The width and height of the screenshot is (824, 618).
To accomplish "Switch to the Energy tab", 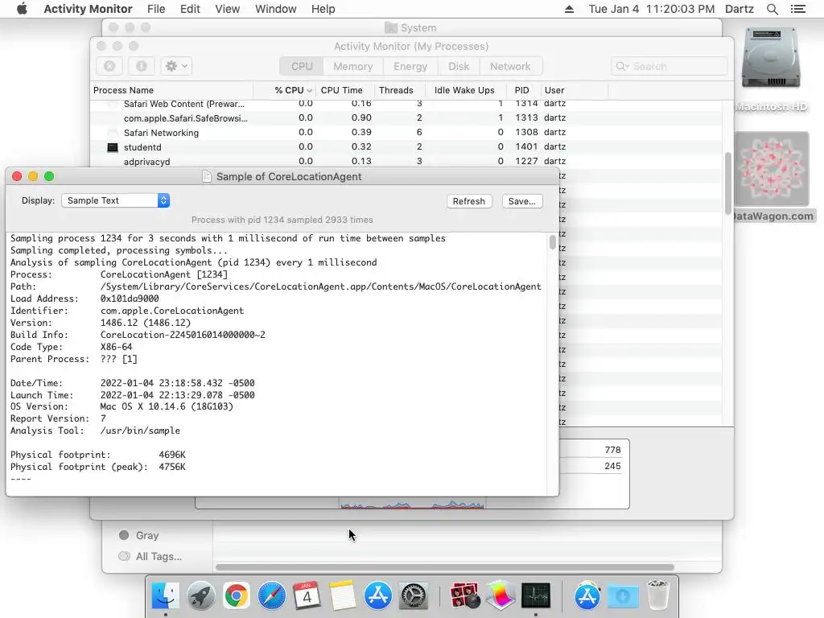I will pos(410,66).
